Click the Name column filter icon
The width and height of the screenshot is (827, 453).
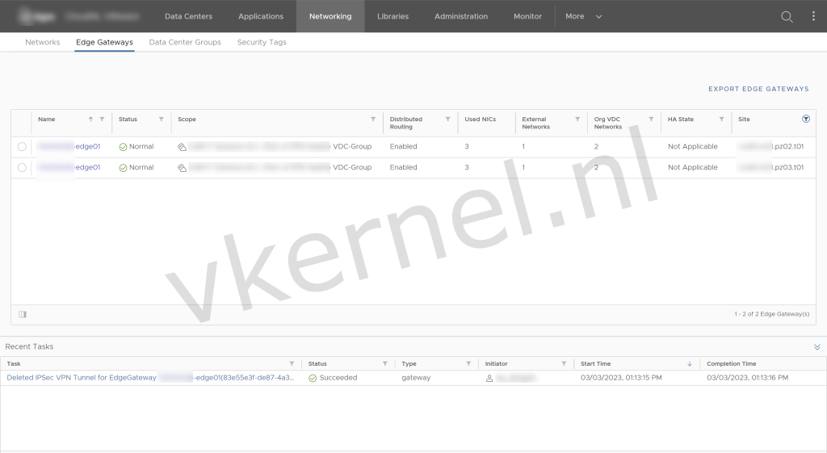[x=102, y=120]
